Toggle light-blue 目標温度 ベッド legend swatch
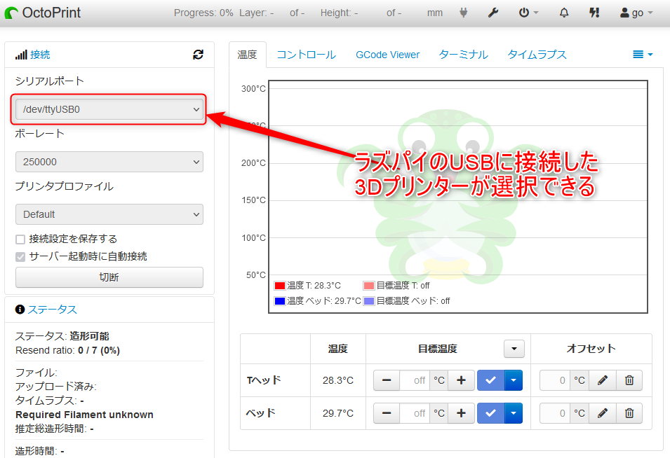Viewport: 670px width, 458px height. [x=369, y=301]
